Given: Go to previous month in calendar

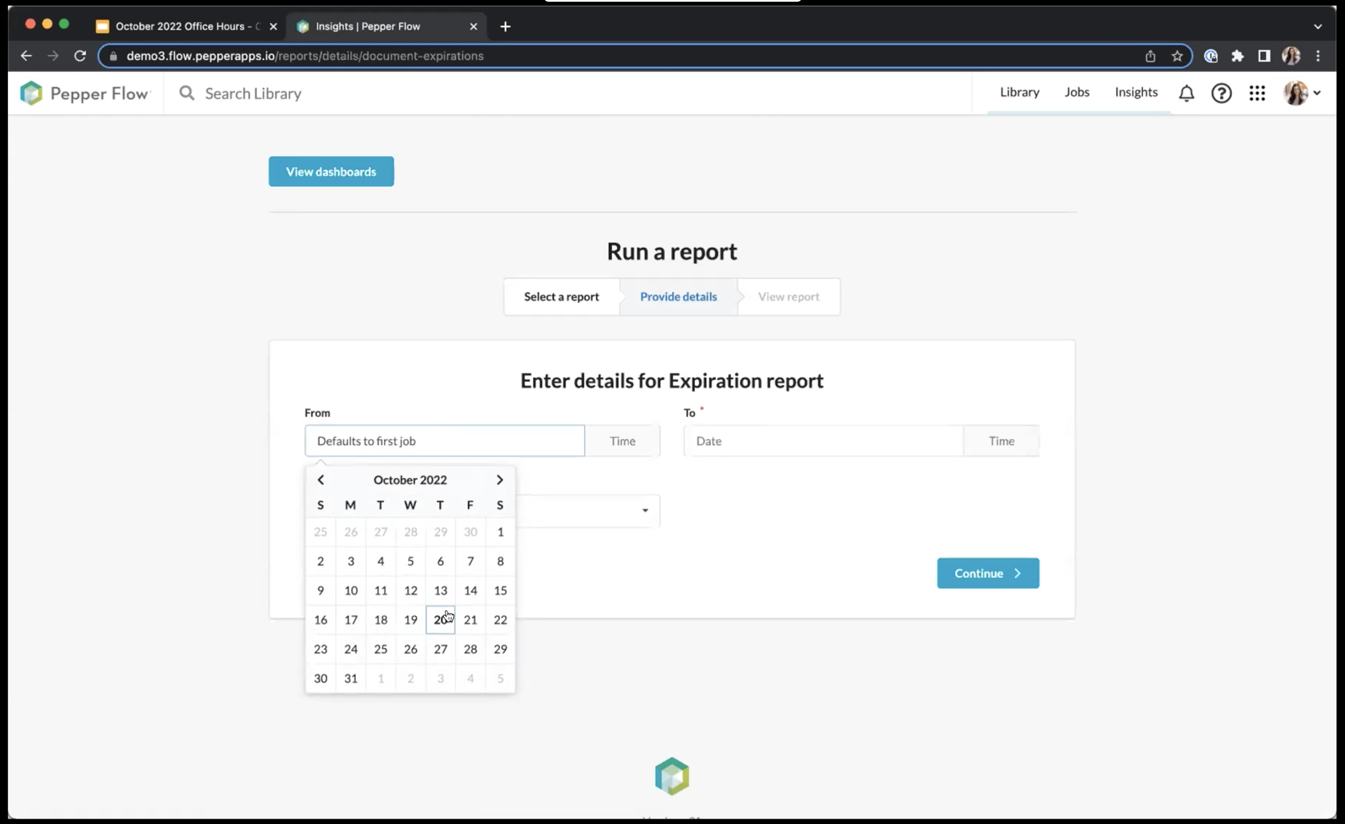Looking at the screenshot, I should (x=321, y=480).
